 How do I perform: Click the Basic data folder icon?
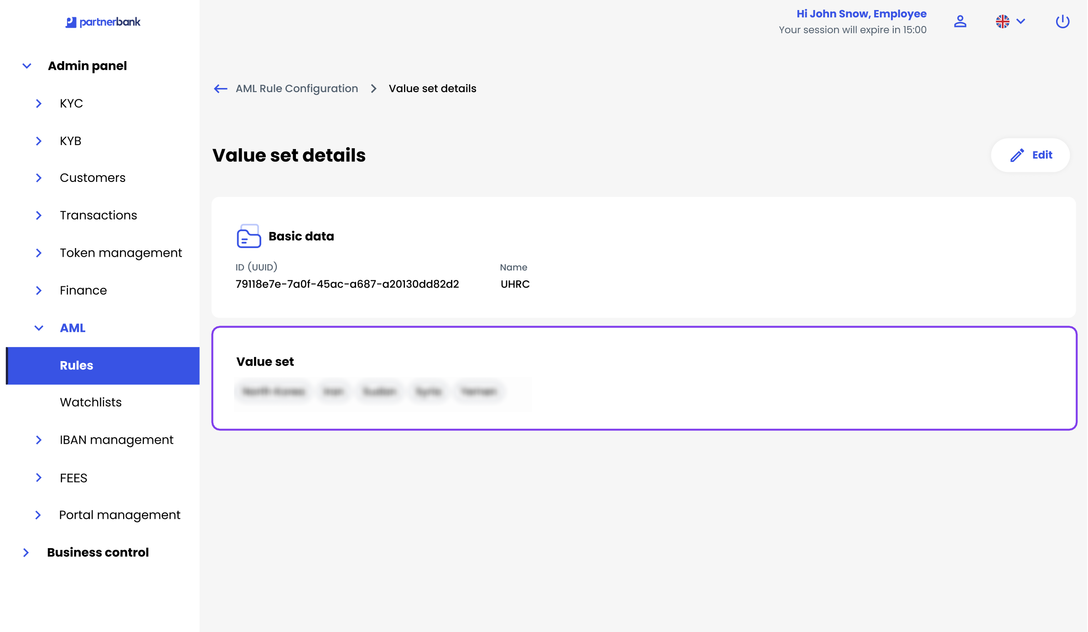(249, 236)
